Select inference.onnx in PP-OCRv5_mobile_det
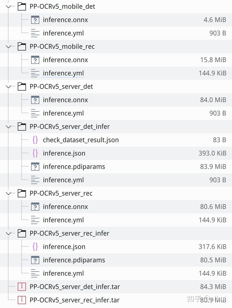This screenshot has width=232, height=308. click(65, 20)
